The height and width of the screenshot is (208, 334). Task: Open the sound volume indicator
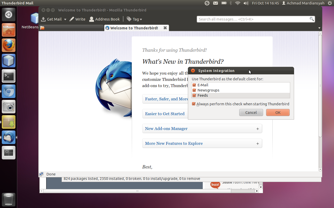246,3
